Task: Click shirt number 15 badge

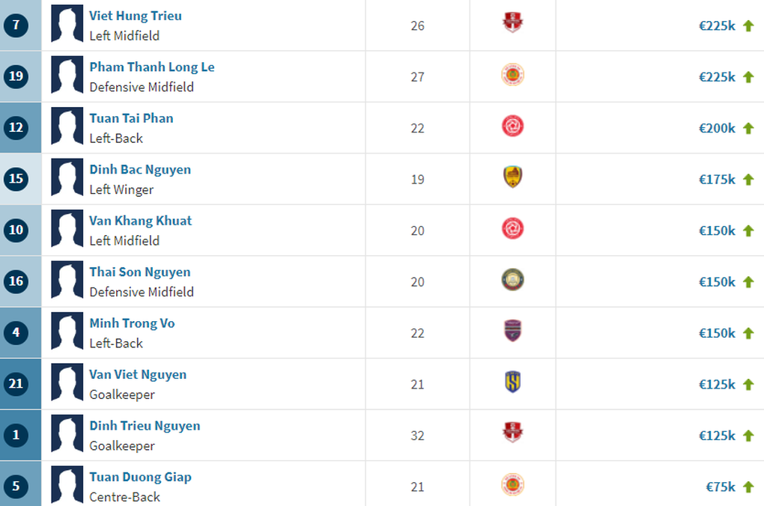Action: pos(16,179)
